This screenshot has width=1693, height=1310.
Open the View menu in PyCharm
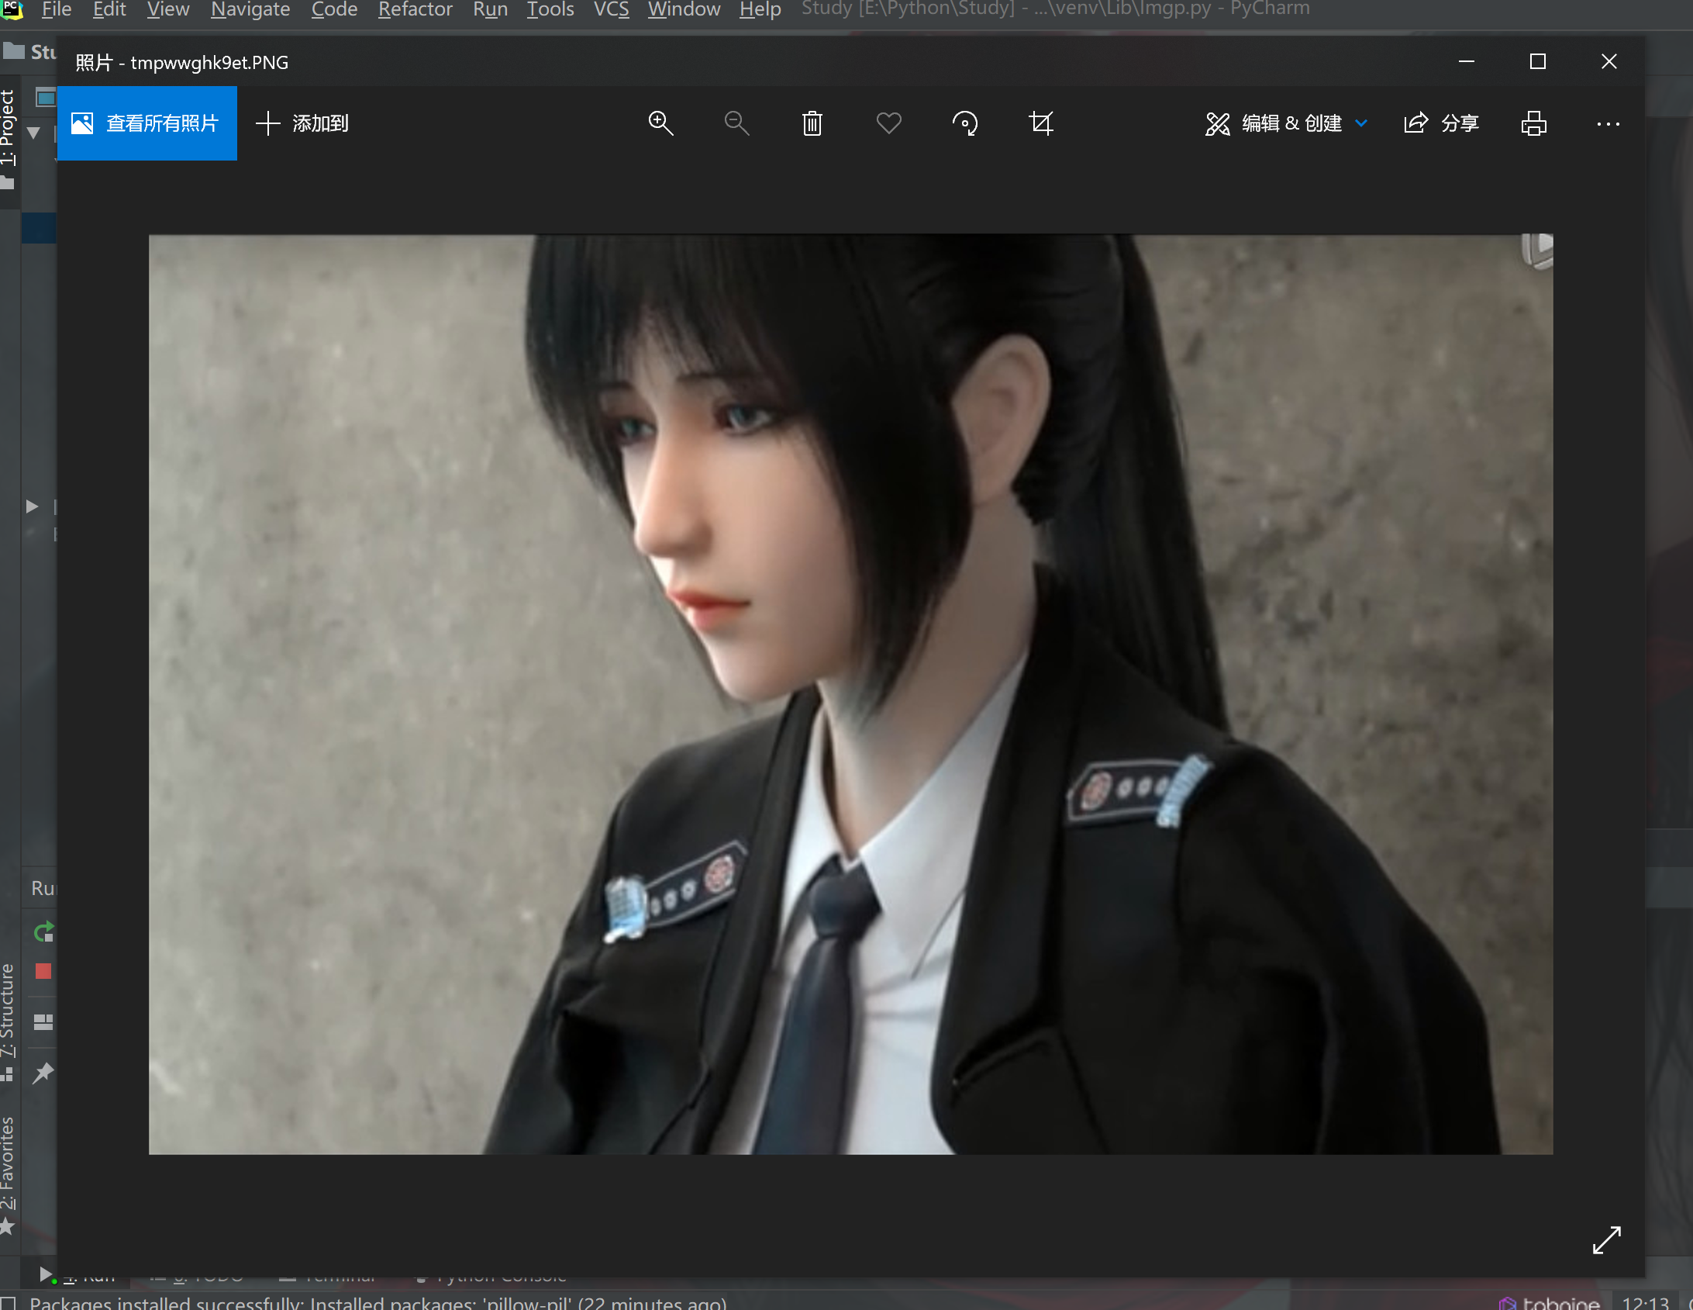pos(168,9)
